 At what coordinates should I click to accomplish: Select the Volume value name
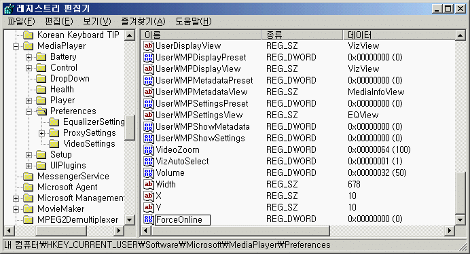coord(170,173)
